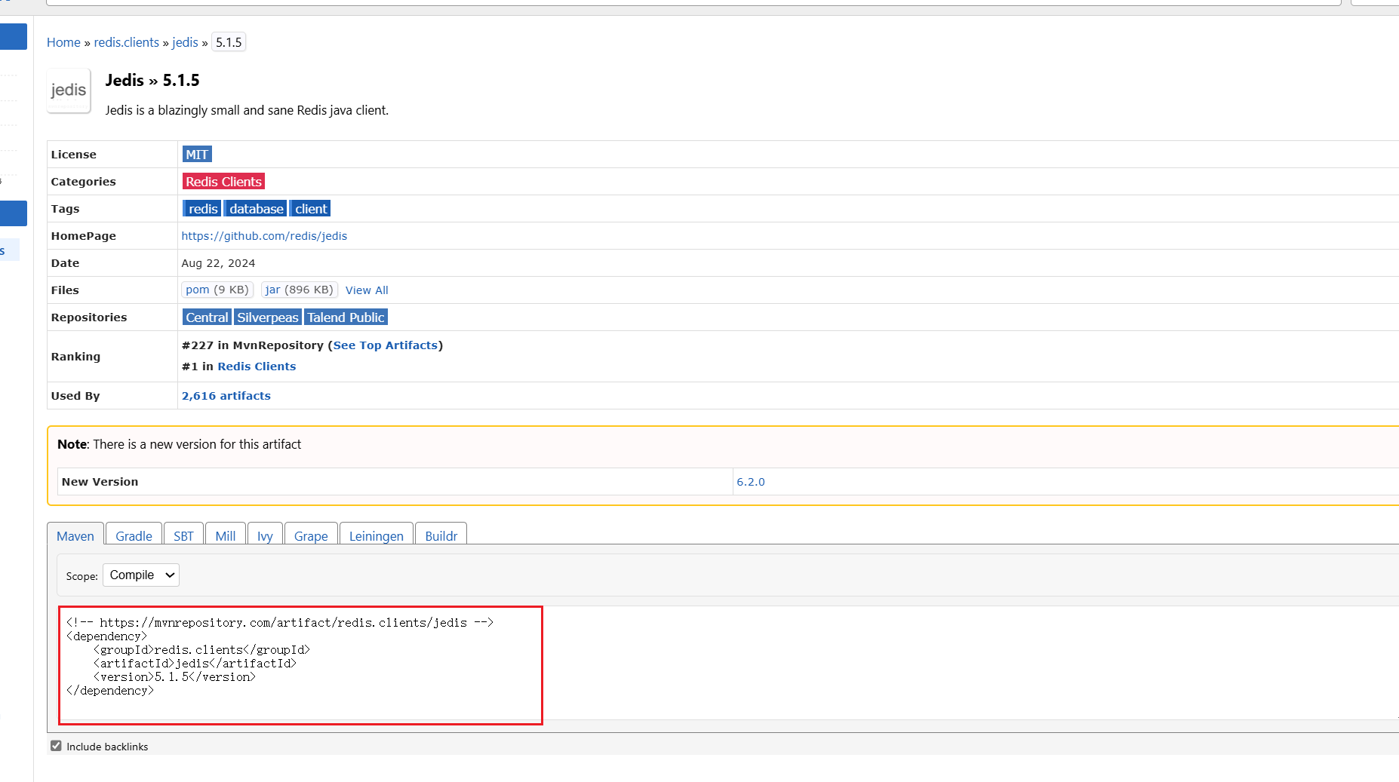Screen dimensions: 1399x782
Task: Click the Aug 22, 2024 date value
Action: pyautogui.click(x=218, y=263)
